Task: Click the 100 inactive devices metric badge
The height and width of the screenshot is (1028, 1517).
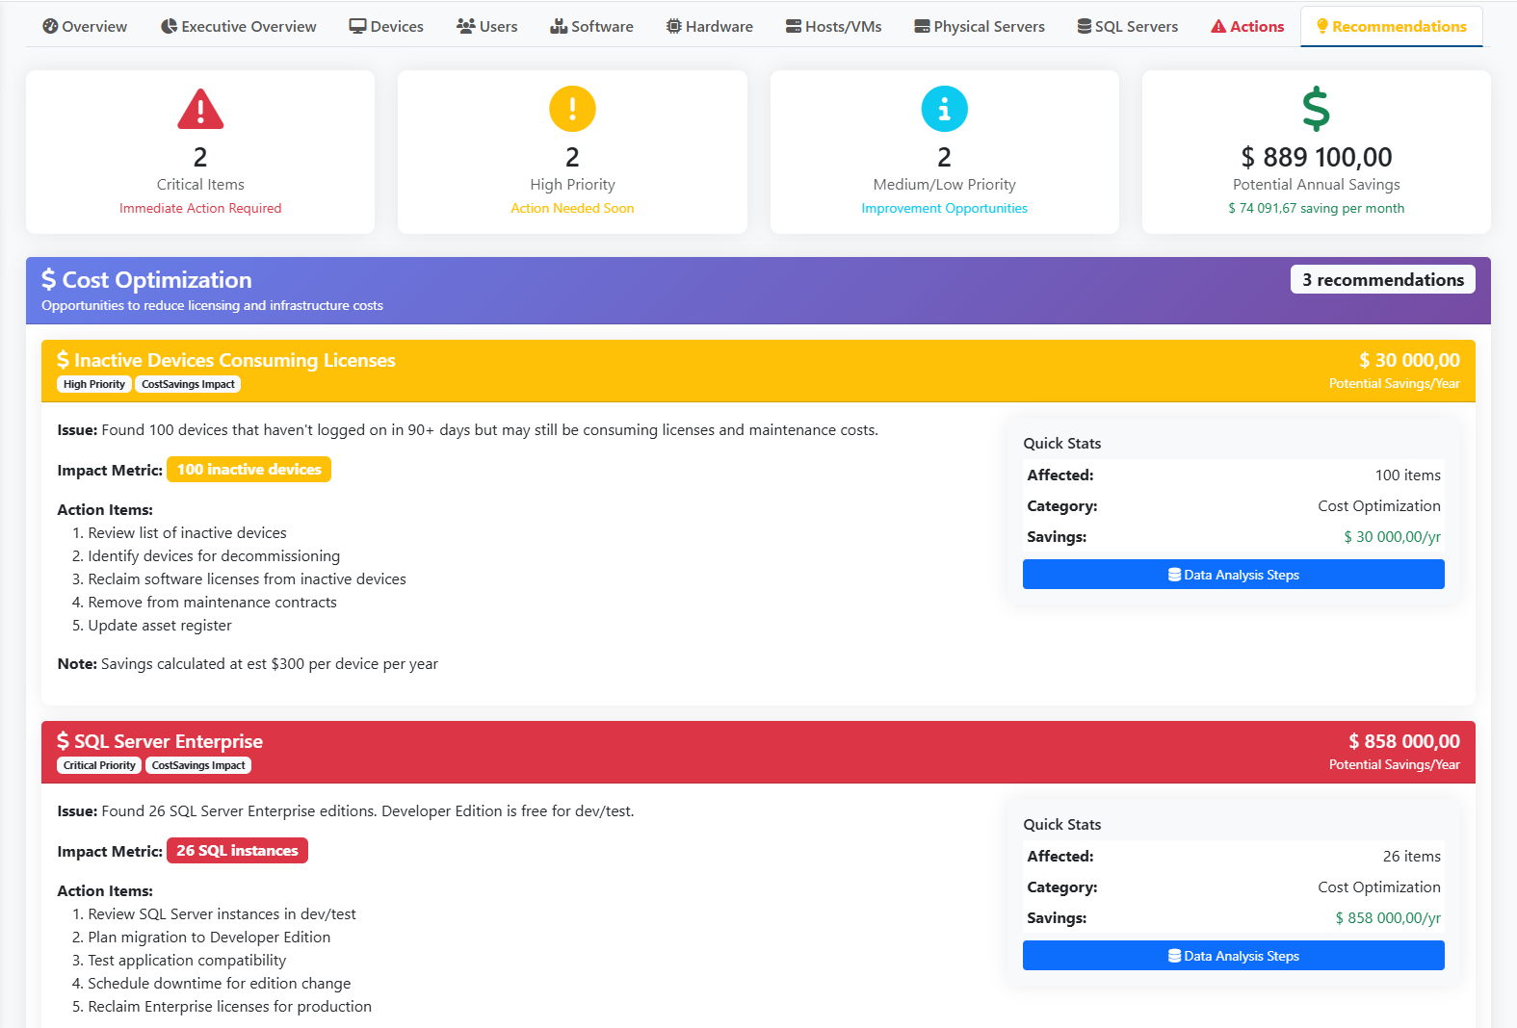Action: pyautogui.click(x=248, y=470)
